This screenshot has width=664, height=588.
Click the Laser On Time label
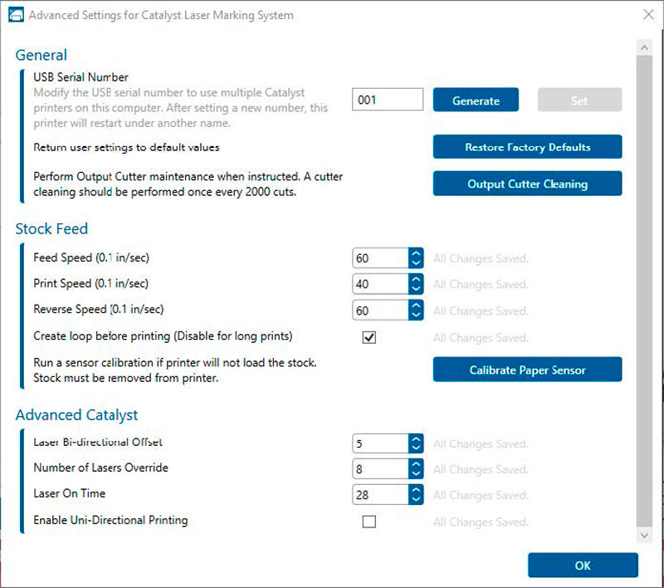point(70,493)
